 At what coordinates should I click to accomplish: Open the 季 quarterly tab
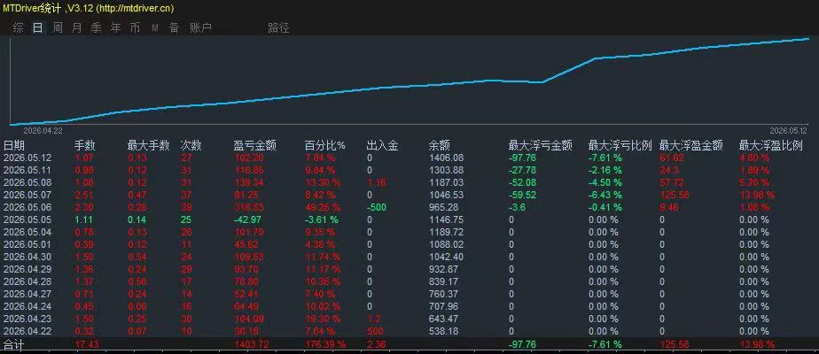[96, 28]
